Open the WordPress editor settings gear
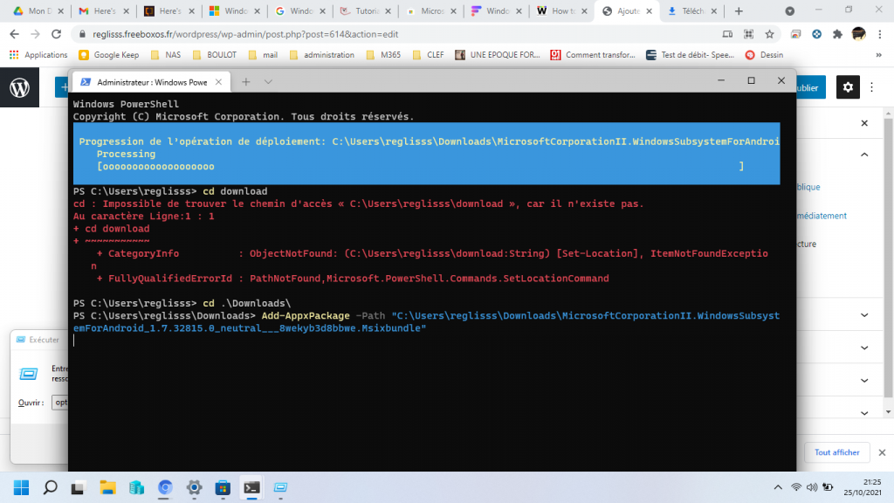 coord(848,87)
